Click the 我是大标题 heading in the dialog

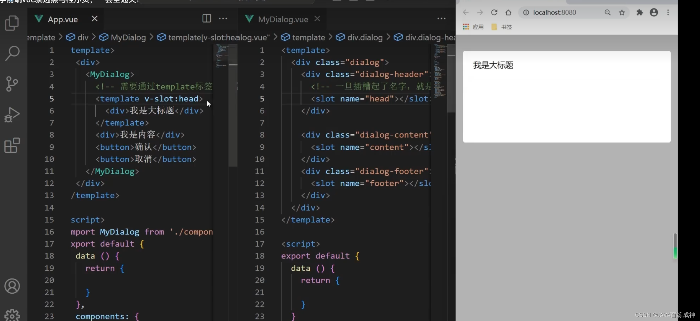(493, 65)
